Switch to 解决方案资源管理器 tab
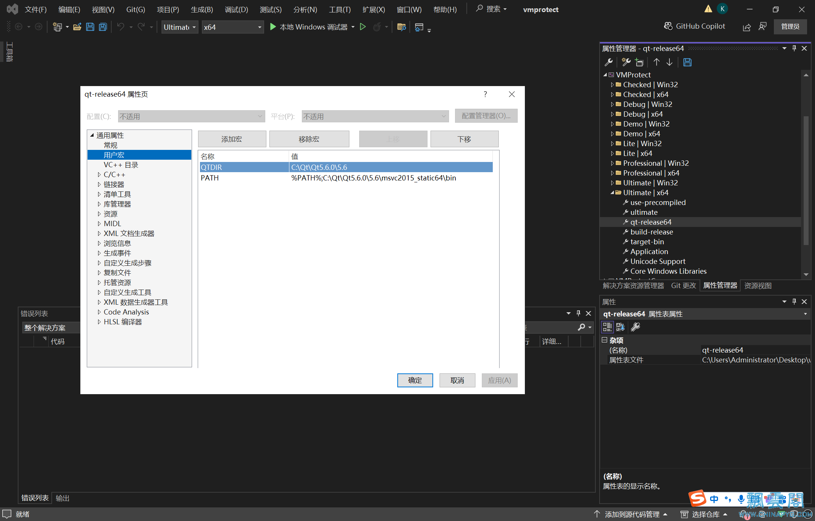Image resolution: width=815 pixels, height=521 pixels. [x=633, y=286]
